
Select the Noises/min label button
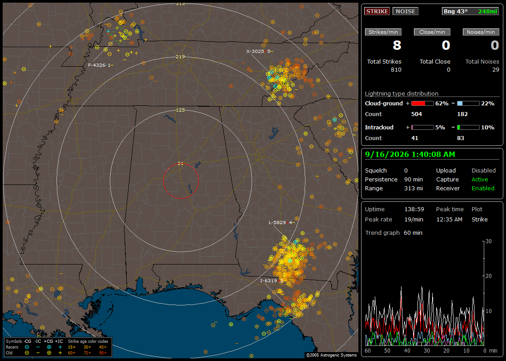point(481,32)
